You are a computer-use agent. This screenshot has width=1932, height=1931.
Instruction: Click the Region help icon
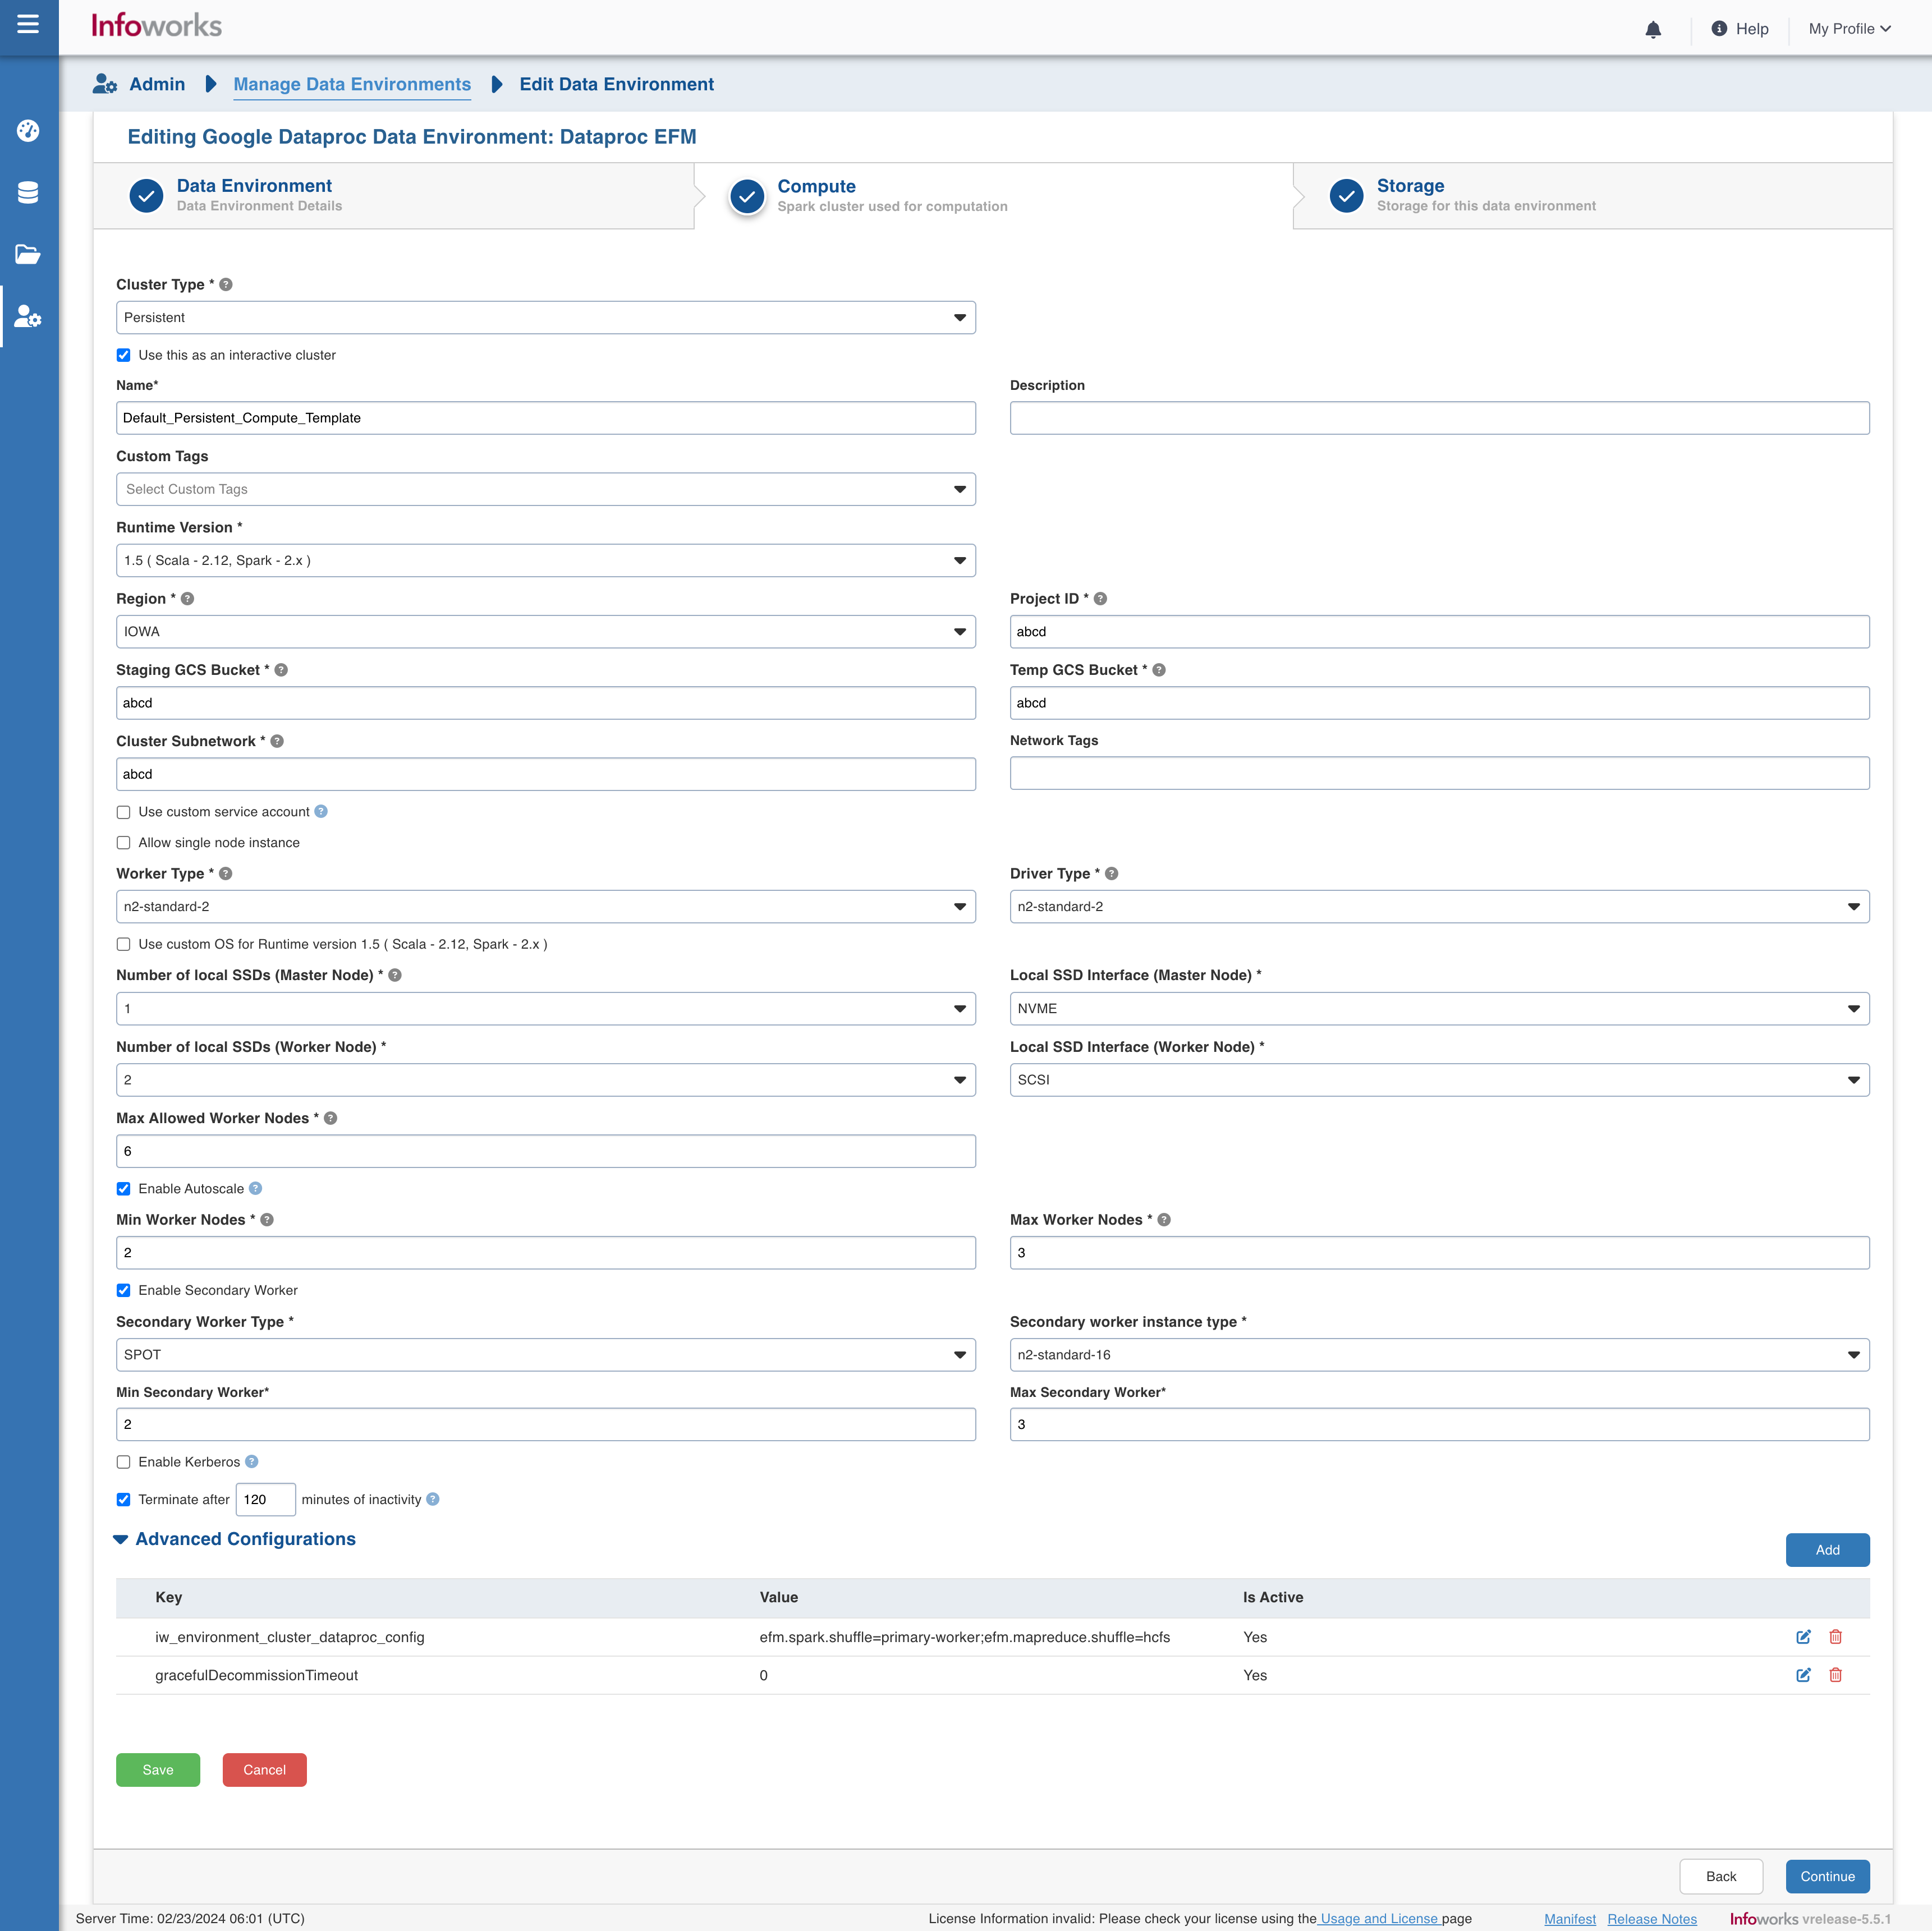coord(187,599)
